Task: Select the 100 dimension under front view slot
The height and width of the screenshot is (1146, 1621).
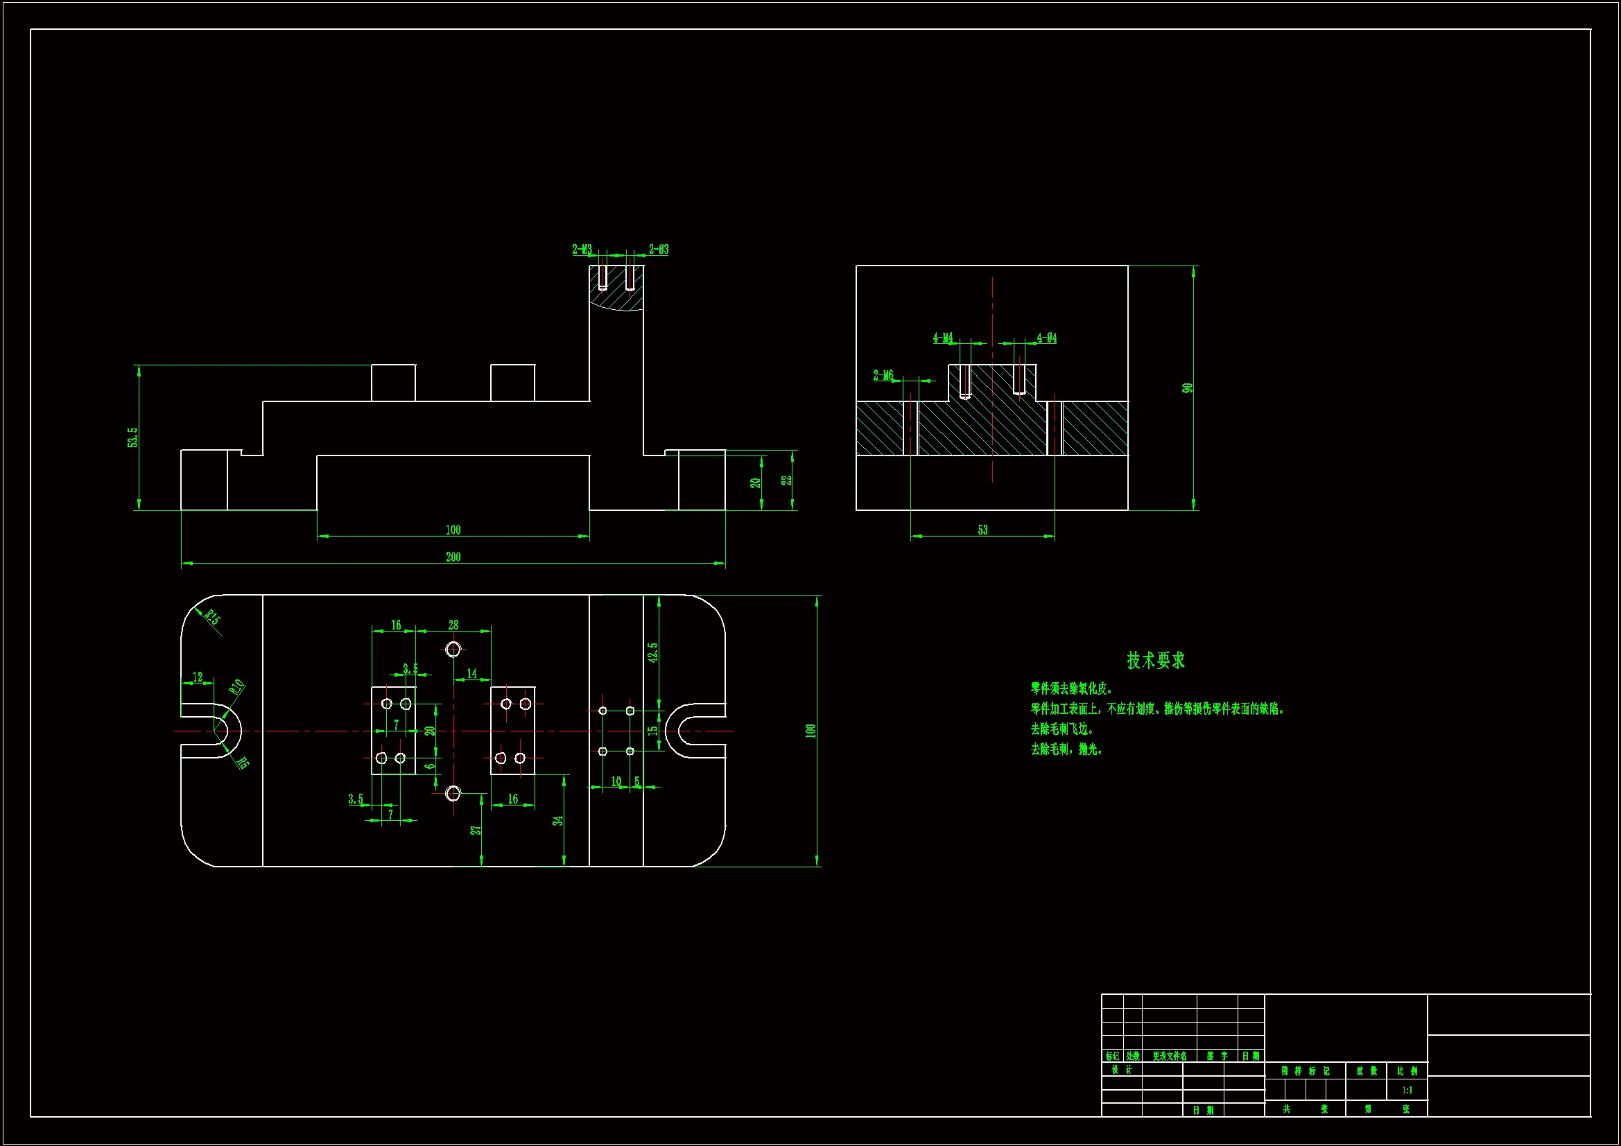Action: pos(453,530)
